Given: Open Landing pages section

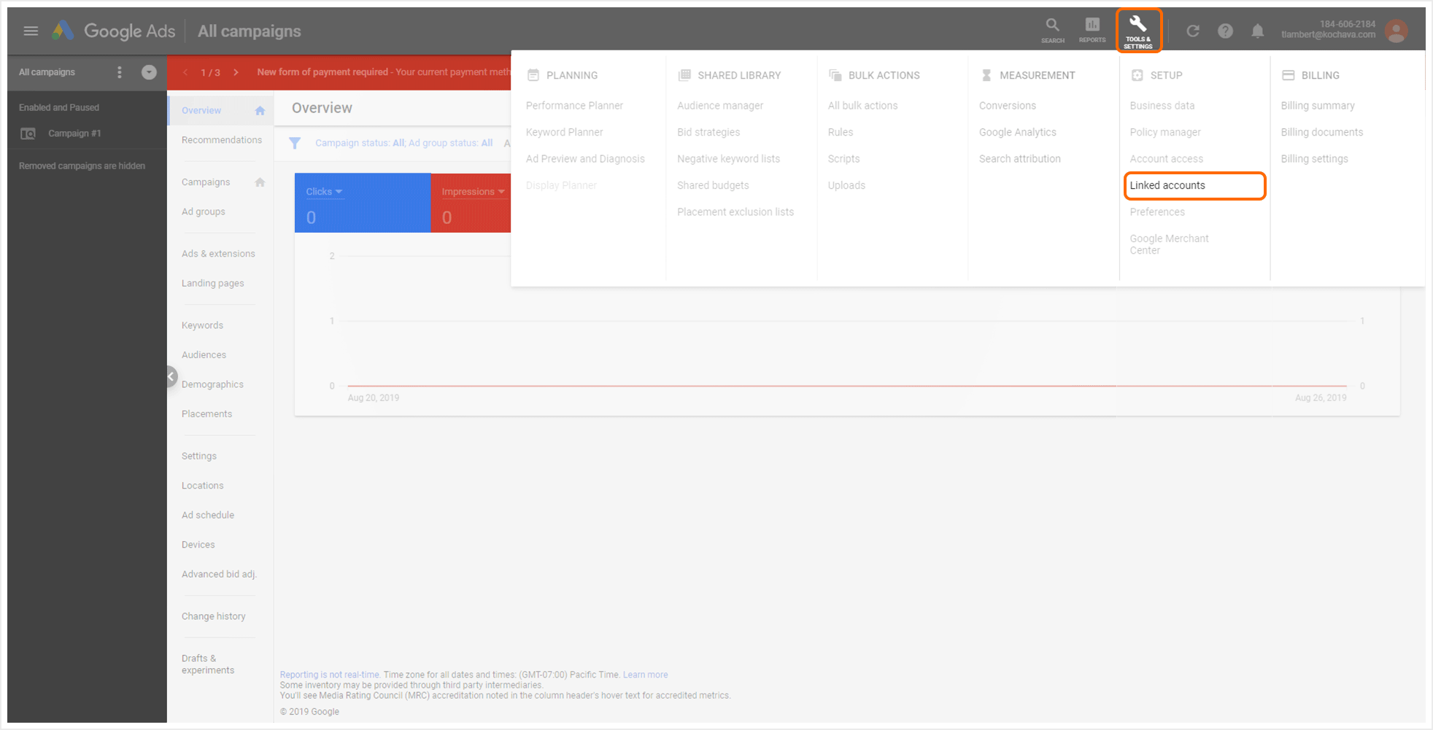Looking at the screenshot, I should pos(213,283).
